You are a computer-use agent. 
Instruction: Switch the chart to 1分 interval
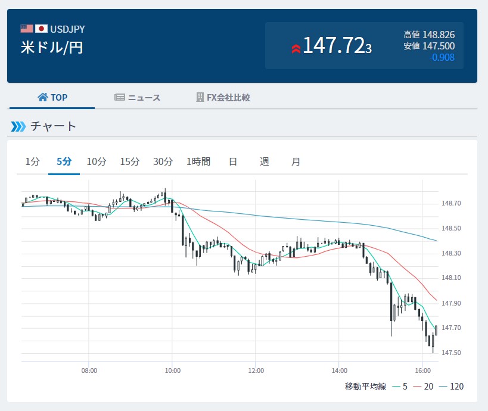[32, 161]
